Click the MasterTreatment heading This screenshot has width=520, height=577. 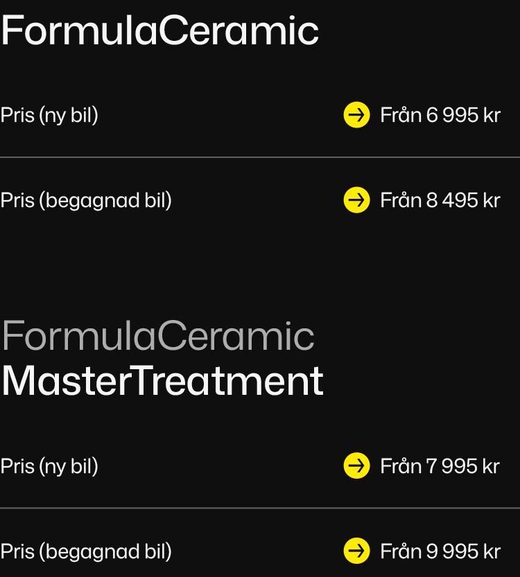[x=162, y=381]
